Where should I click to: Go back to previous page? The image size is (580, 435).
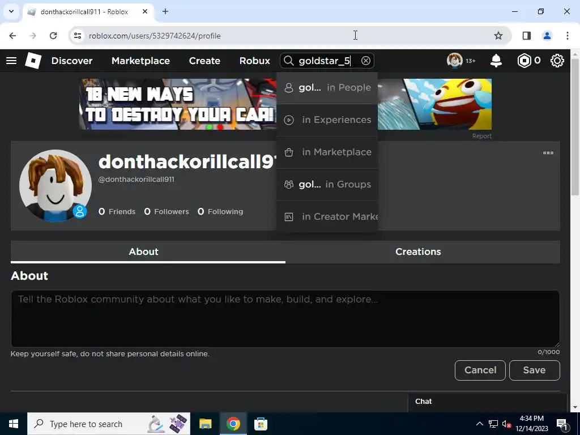point(12,36)
